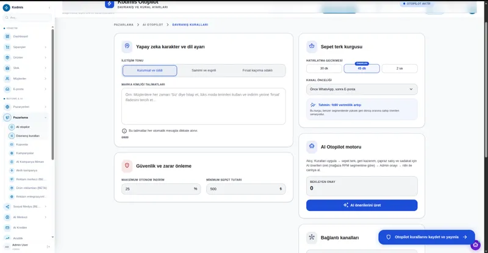Select the Samimi ve esprili tone
Viewport: 488px width, 253px height.
204,71
